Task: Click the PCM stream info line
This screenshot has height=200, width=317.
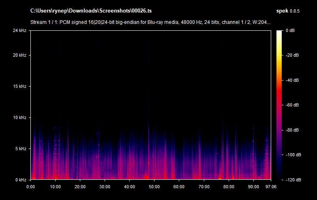Action: (150, 22)
